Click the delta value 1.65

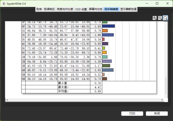coord(98,70)
